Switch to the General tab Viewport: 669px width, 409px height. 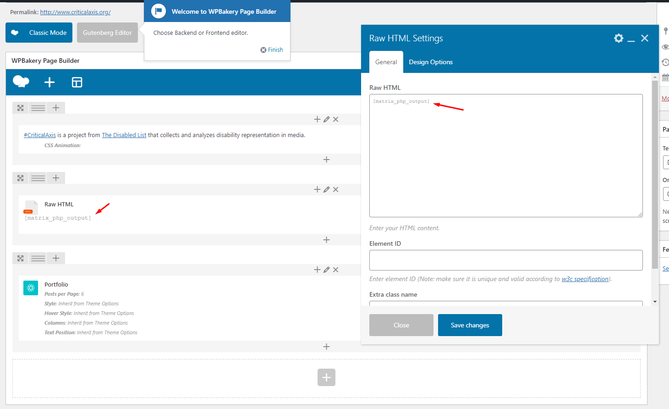pyautogui.click(x=386, y=62)
